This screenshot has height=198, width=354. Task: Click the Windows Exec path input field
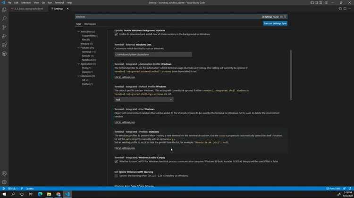point(153,55)
